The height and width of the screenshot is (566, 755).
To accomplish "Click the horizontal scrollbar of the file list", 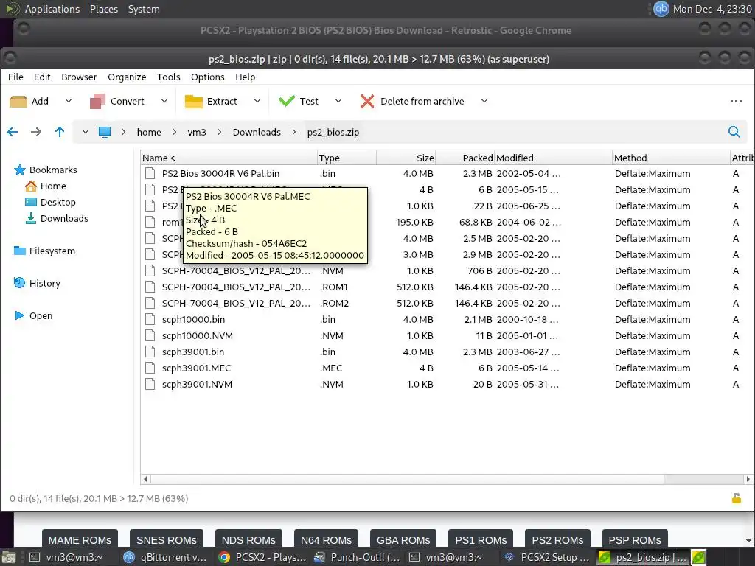I will 407,479.
